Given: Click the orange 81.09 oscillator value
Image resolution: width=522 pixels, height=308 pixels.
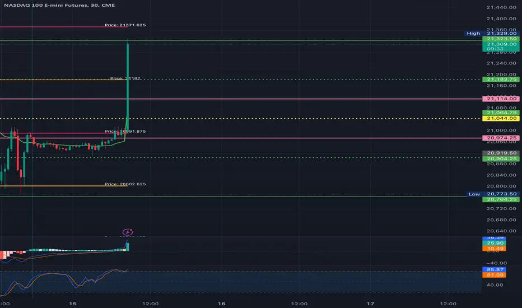Looking at the screenshot, I should (x=495, y=275).
